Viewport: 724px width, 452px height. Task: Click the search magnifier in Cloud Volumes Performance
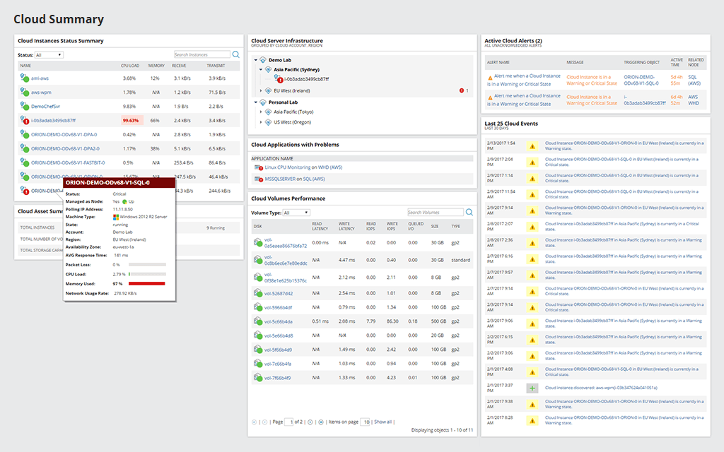pos(468,211)
